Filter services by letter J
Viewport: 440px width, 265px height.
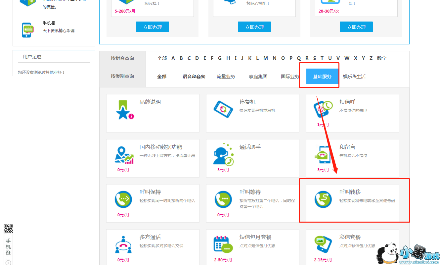tap(242, 58)
